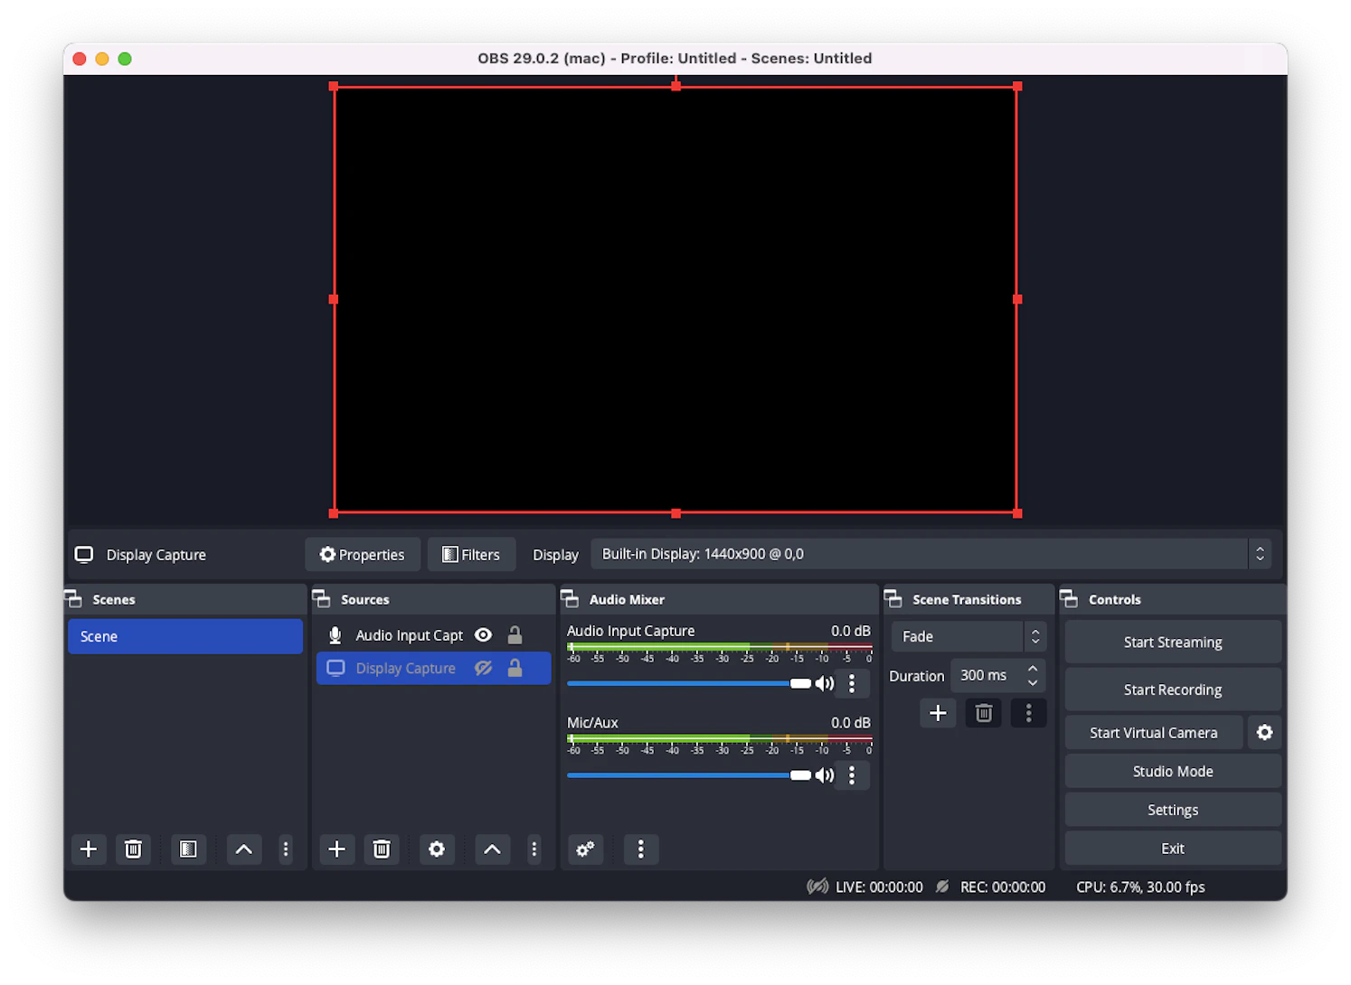Open scene filters icon in Scenes panel
Screen dimensions: 1351x985
[188, 849]
